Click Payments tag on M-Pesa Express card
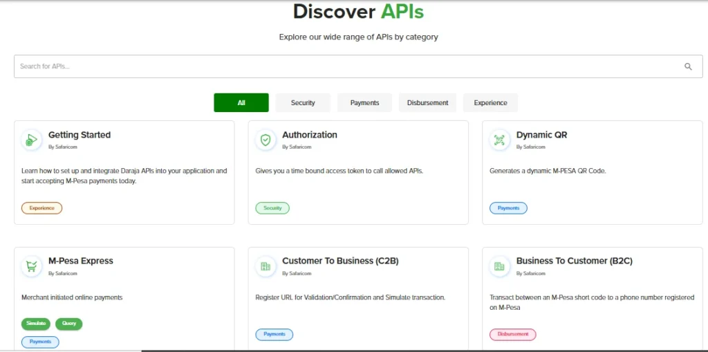This screenshot has width=708, height=352. (40, 342)
